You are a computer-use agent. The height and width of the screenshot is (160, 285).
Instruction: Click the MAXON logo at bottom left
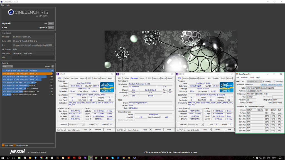pos(17,152)
